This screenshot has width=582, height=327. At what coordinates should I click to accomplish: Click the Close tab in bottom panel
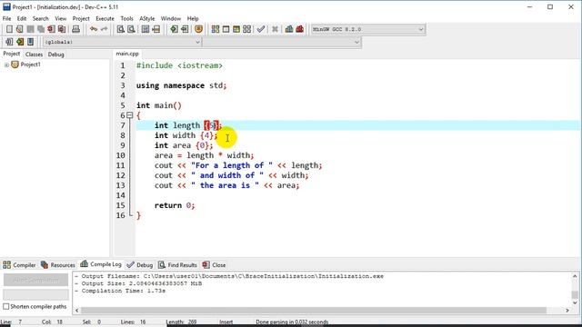215,264
